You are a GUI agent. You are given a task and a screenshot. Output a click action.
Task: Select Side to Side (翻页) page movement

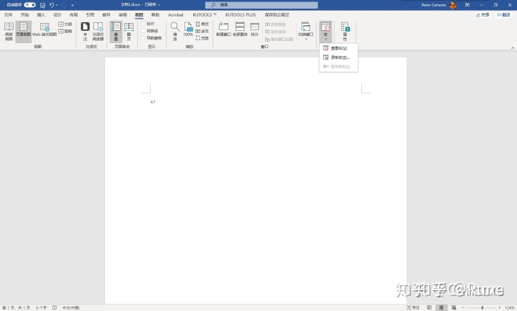pyautogui.click(x=129, y=32)
